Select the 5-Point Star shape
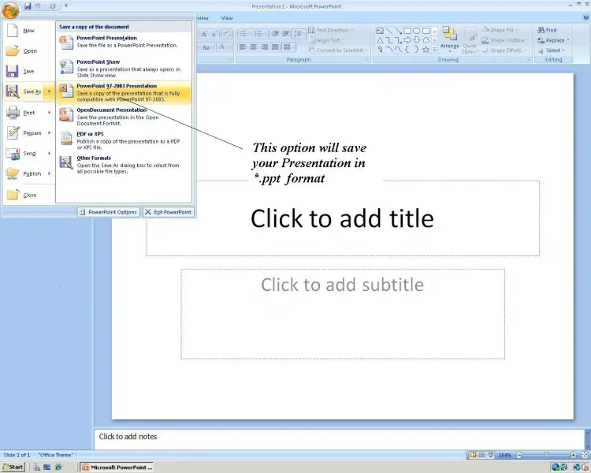Screen dimensions: 591x473 [426, 50]
